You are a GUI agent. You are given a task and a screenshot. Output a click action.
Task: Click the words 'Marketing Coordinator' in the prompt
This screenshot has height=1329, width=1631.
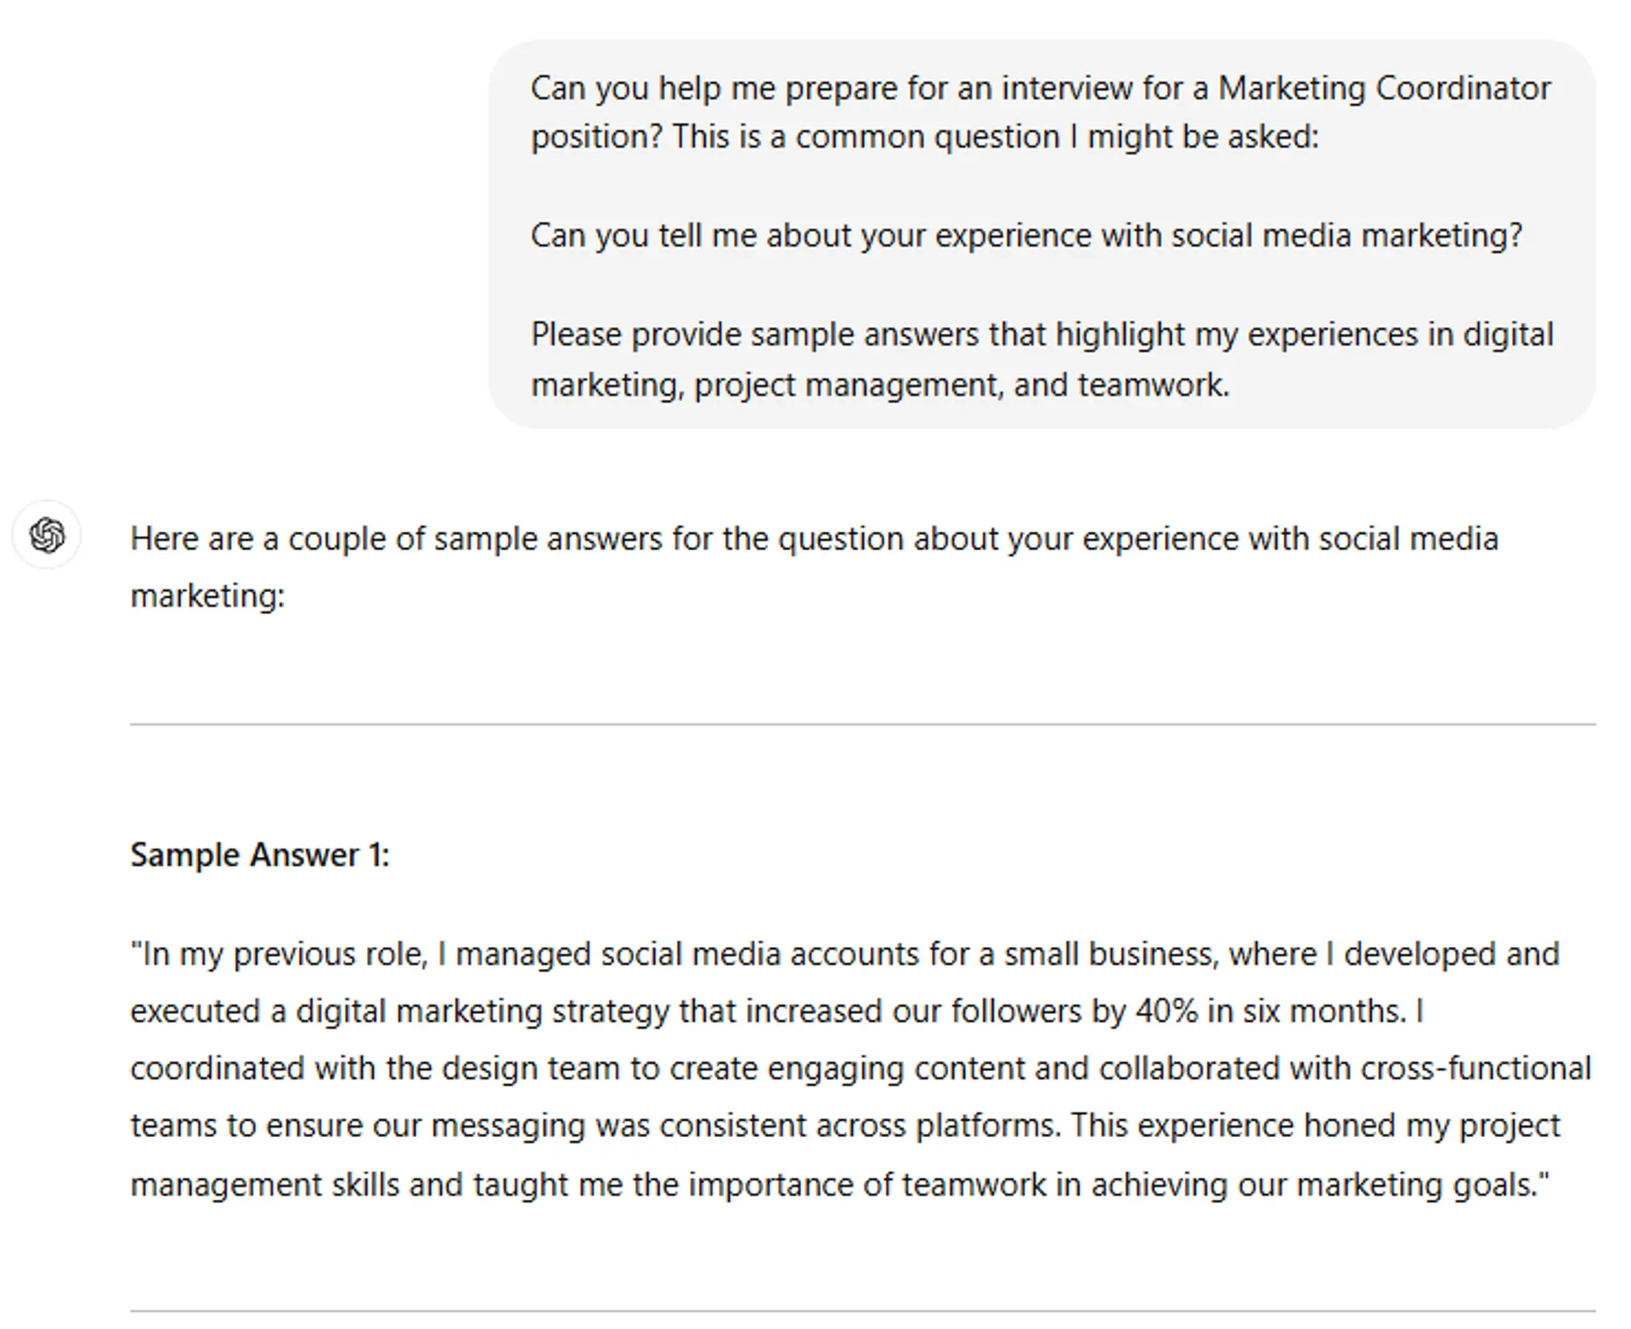tap(1384, 88)
